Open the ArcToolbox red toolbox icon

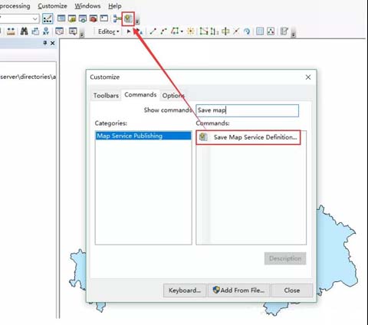tap(94, 18)
